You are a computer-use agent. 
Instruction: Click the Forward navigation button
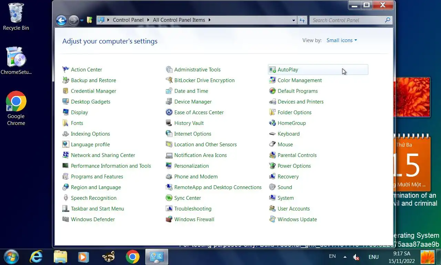click(x=73, y=20)
